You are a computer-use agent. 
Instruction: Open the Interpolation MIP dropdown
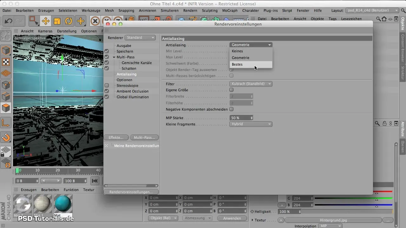pyautogui.click(x=331, y=226)
